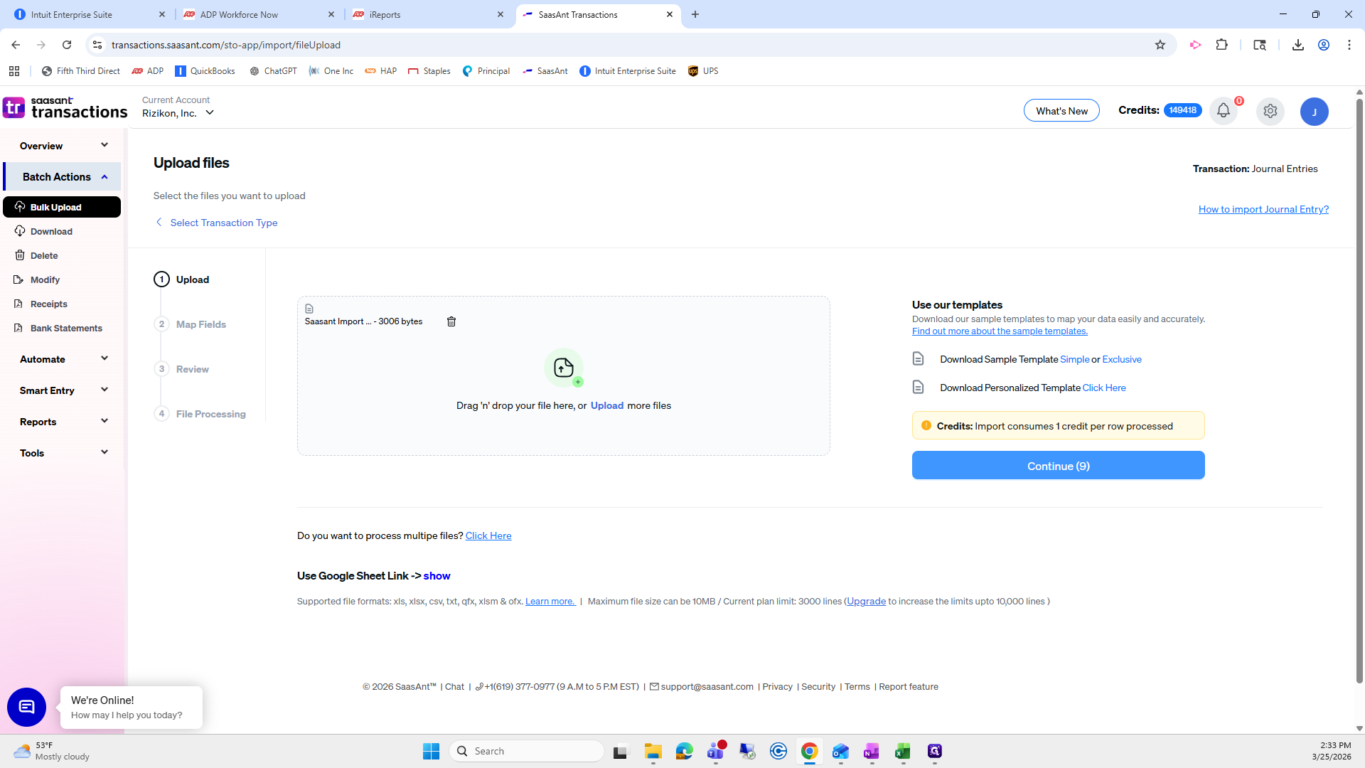Click SaasAnt transactions logo
1365x768 pixels.
pyautogui.click(x=65, y=108)
